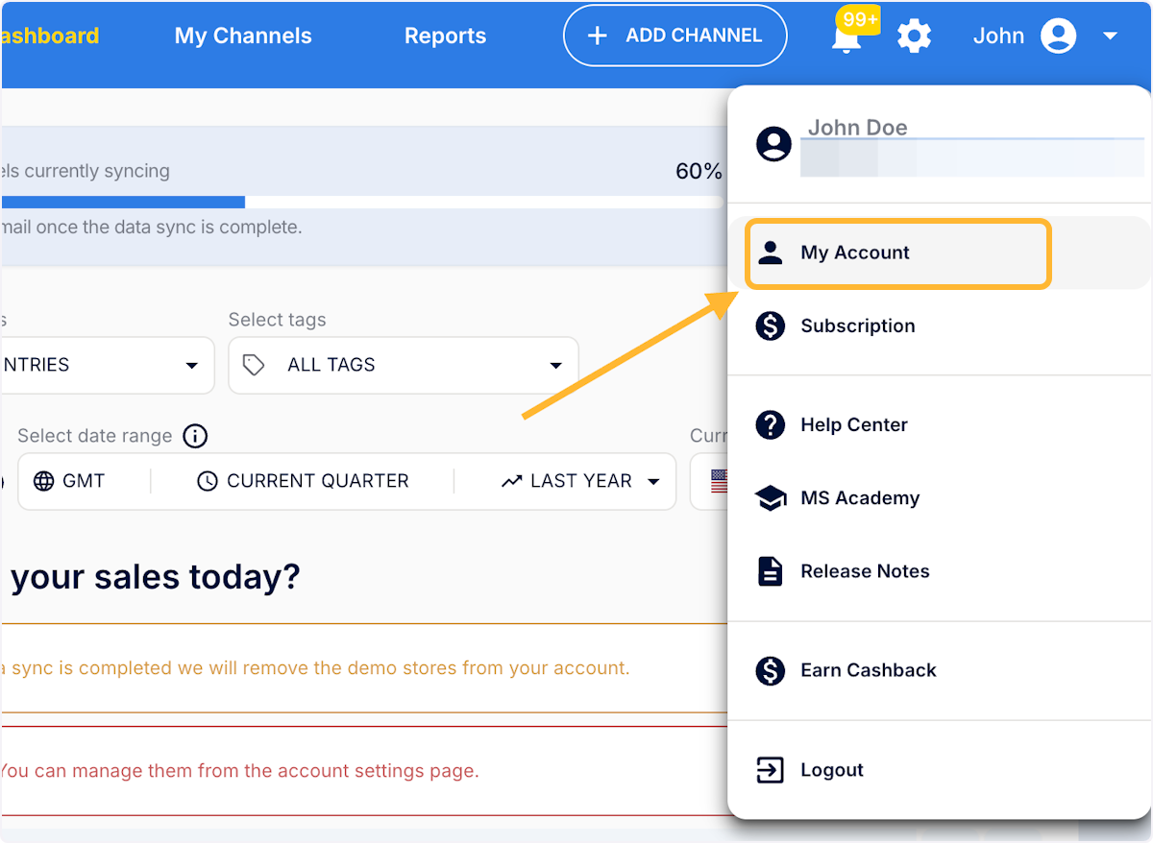Viewport: 1153px width, 843px height.
Task: Click the 'your sales today?' heading
Action: click(155, 577)
